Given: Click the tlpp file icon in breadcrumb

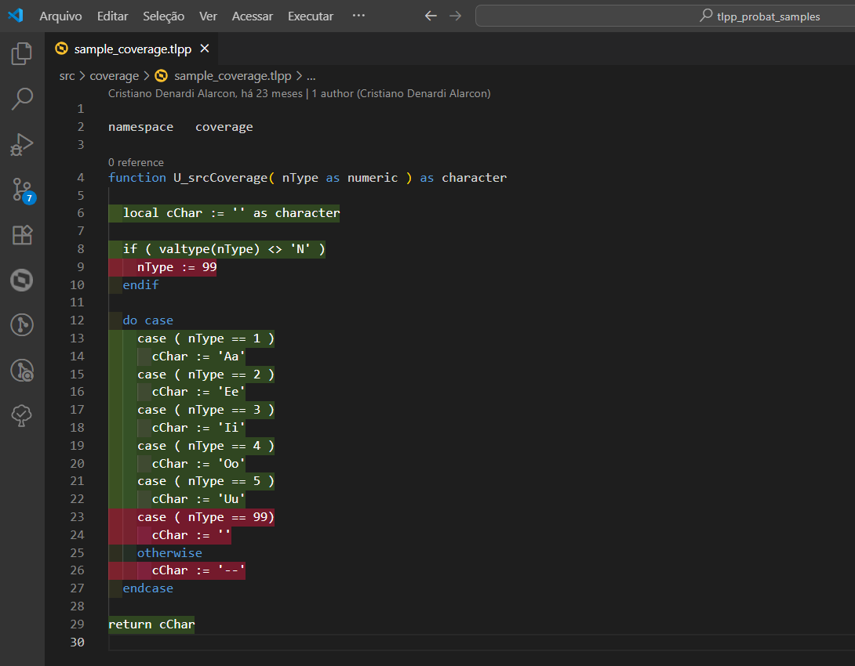Looking at the screenshot, I should click(x=162, y=76).
